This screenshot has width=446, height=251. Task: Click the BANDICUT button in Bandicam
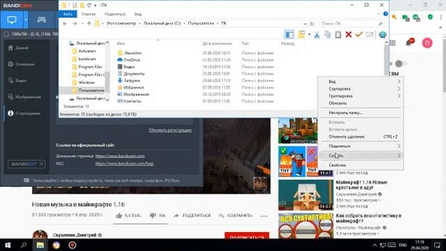point(26,165)
